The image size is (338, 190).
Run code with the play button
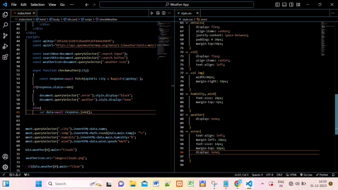152,13
